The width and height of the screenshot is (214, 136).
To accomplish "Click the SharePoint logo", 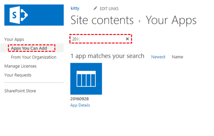I will [x=34, y=15].
